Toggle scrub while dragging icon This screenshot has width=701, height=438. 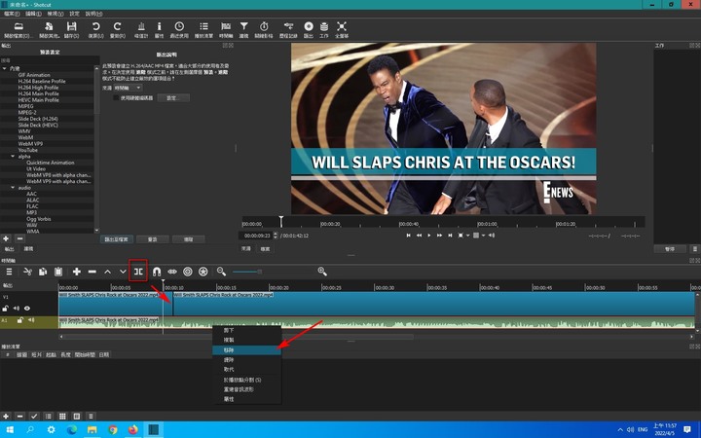tap(172, 272)
